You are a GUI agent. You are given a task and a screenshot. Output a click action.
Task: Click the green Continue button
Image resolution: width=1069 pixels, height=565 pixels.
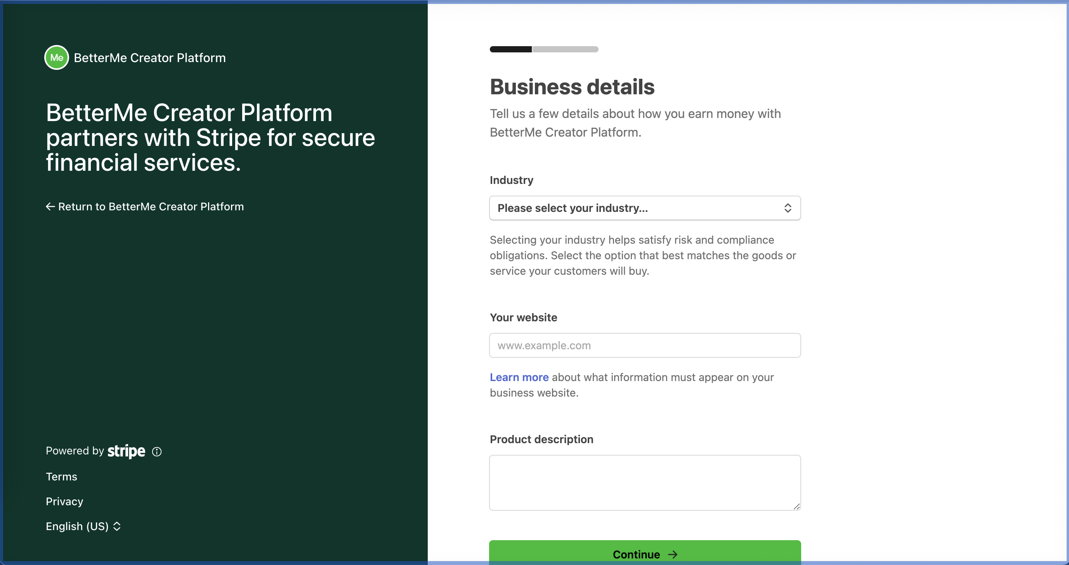pyautogui.click(x=644, y=553)
